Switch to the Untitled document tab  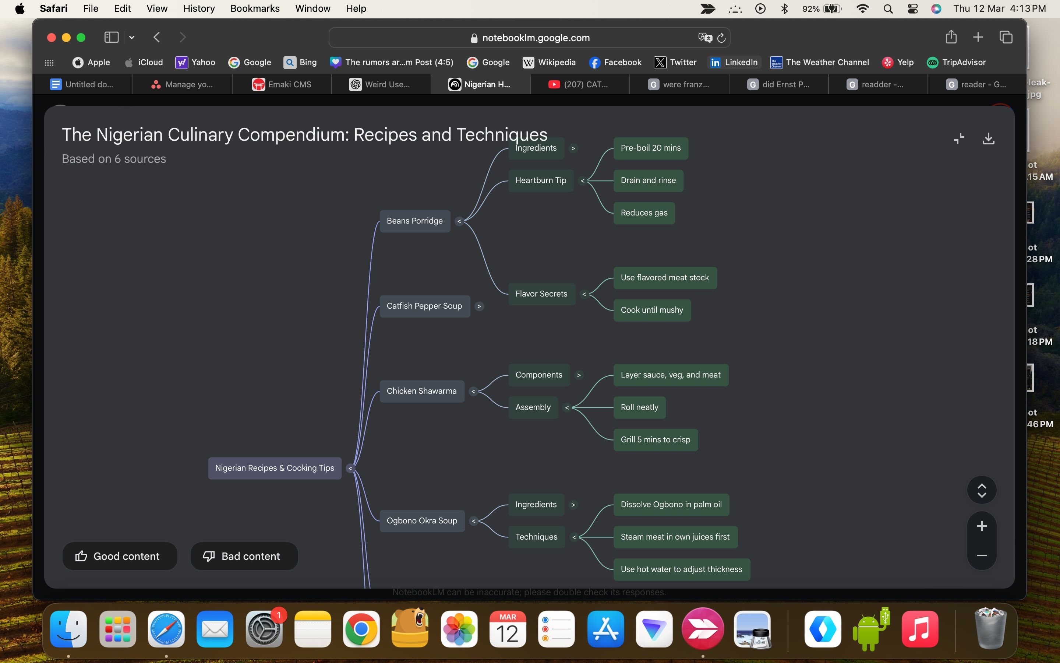(x=82, y=84)
